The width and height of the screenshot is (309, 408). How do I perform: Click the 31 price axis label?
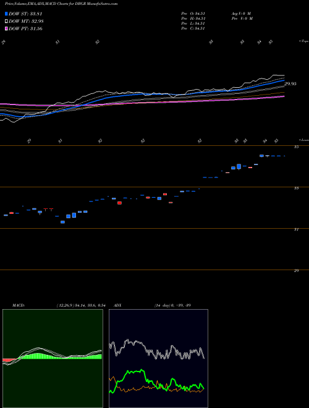click(x=296, y=229)
